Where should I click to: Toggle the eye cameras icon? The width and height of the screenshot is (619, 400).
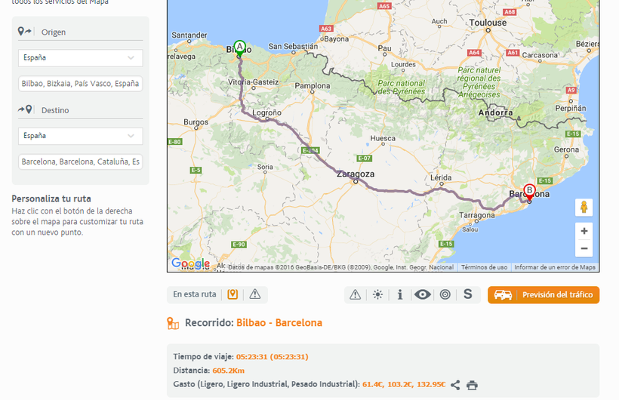[423, 294]
